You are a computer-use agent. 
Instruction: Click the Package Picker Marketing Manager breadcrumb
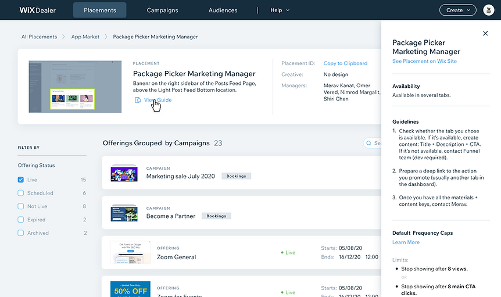coord(155,37)
